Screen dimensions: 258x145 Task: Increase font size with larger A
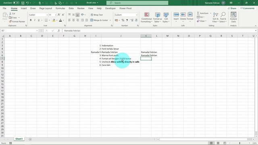(x=59, y=15)
